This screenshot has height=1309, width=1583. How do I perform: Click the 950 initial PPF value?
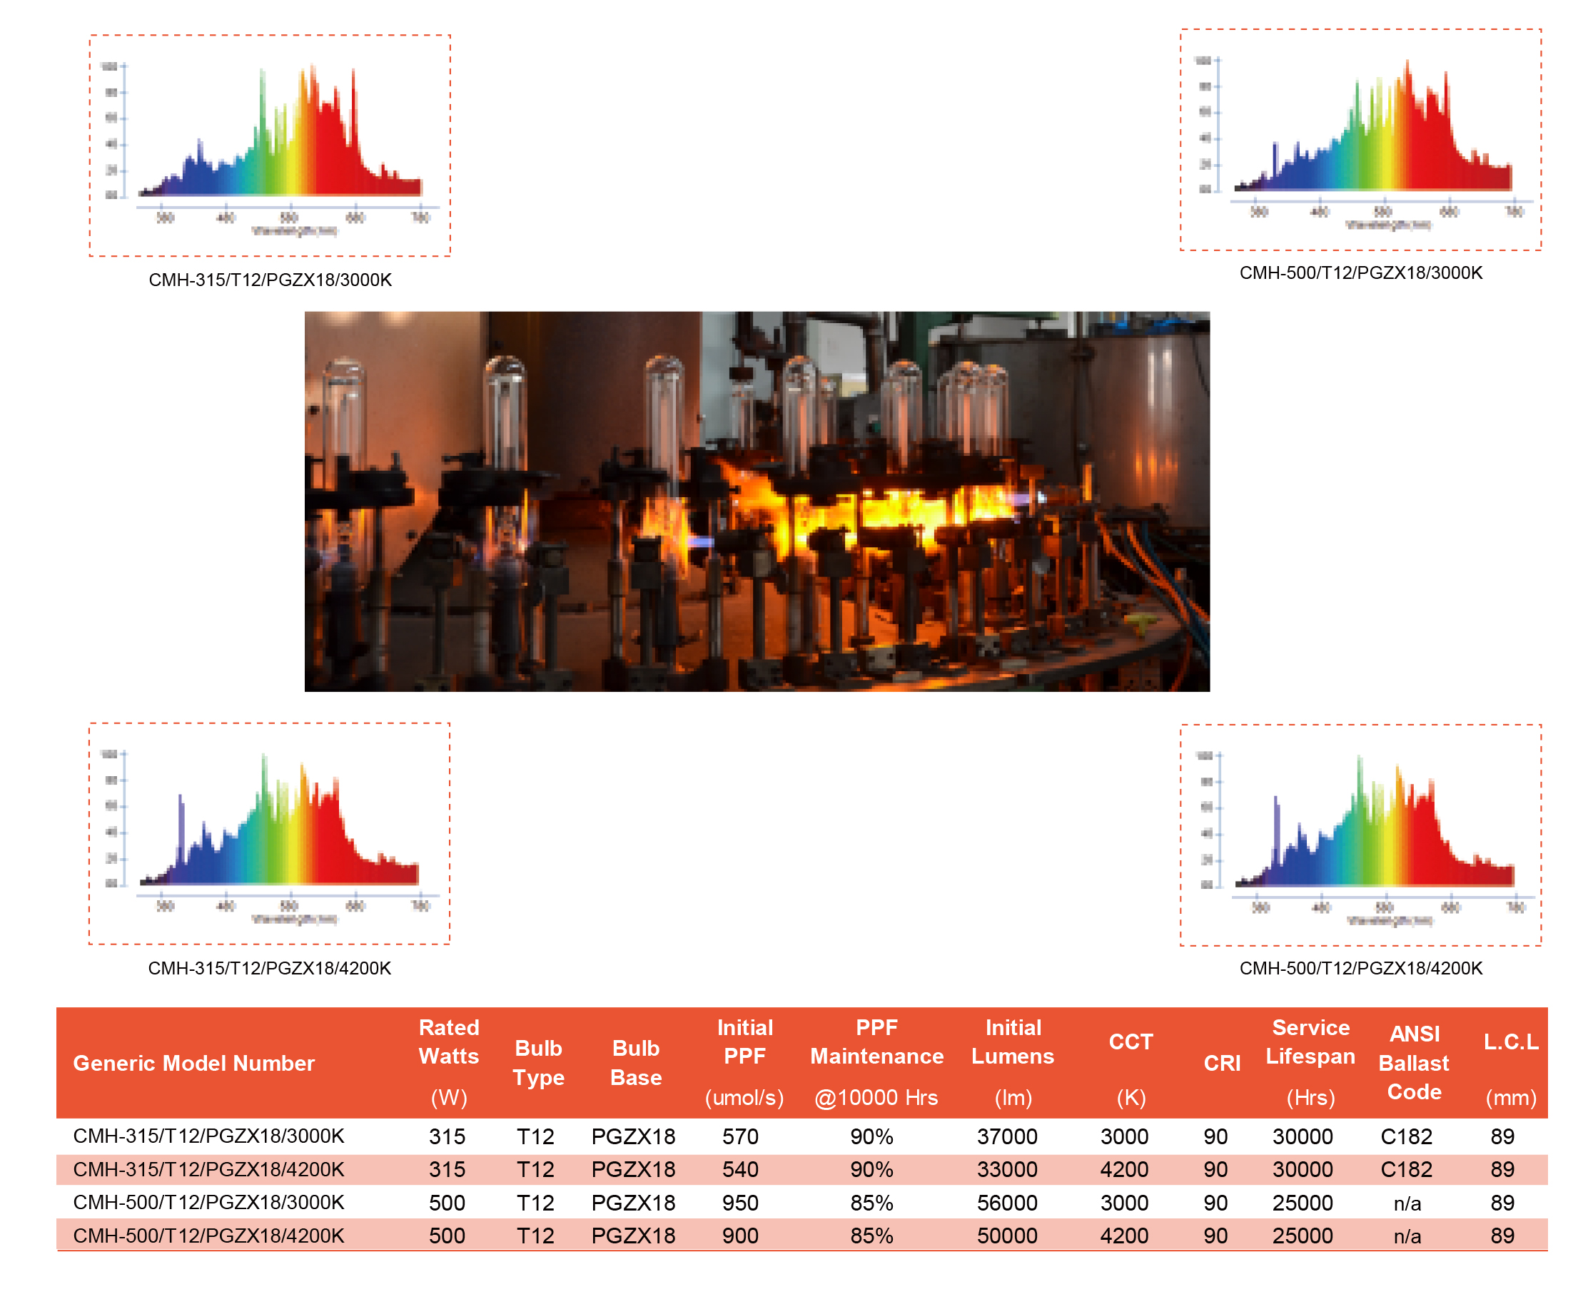(x=740, y=1203)
